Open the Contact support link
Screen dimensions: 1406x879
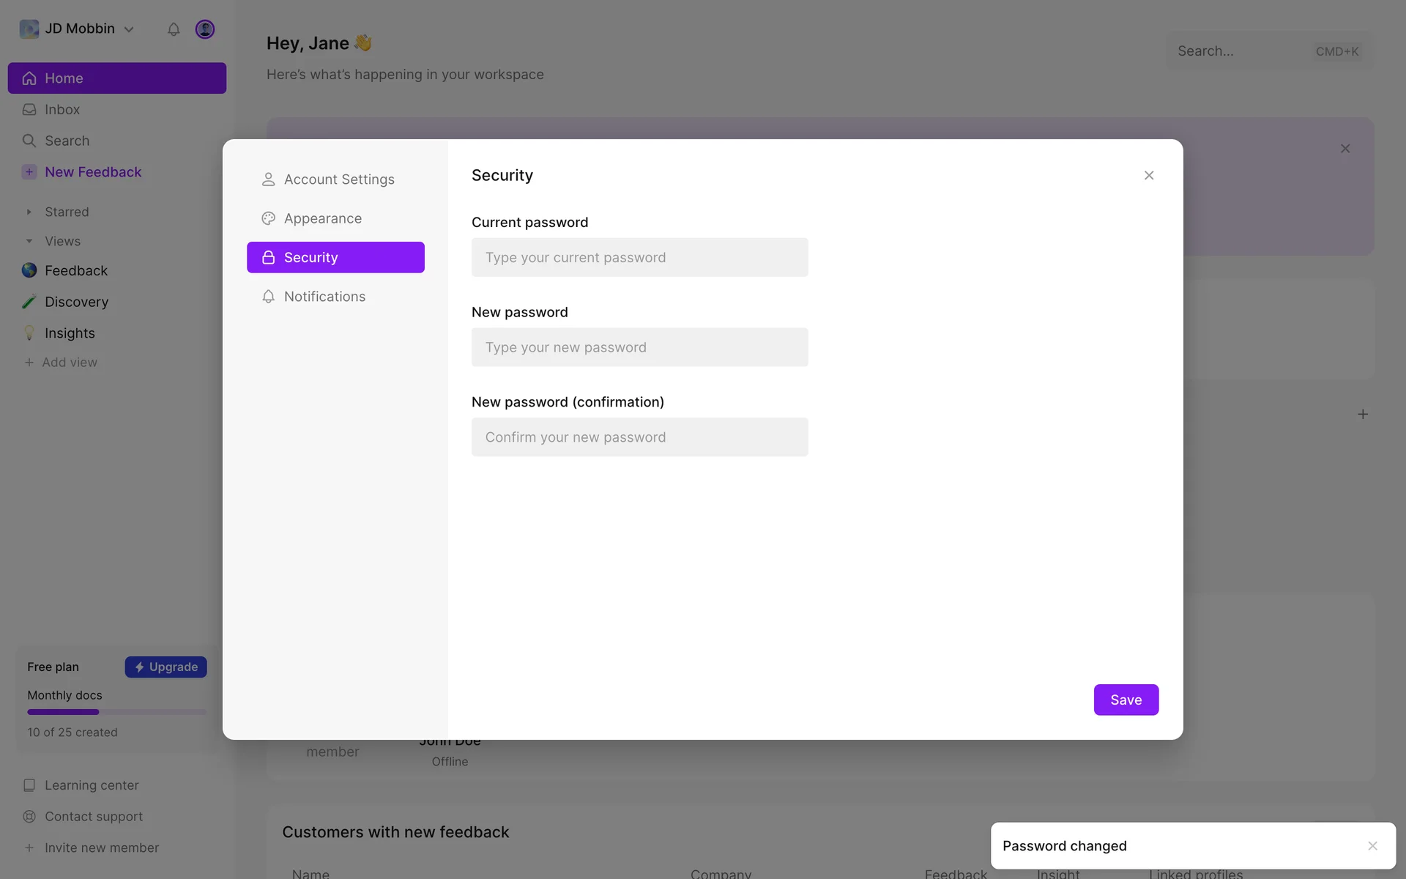(93, 816)
